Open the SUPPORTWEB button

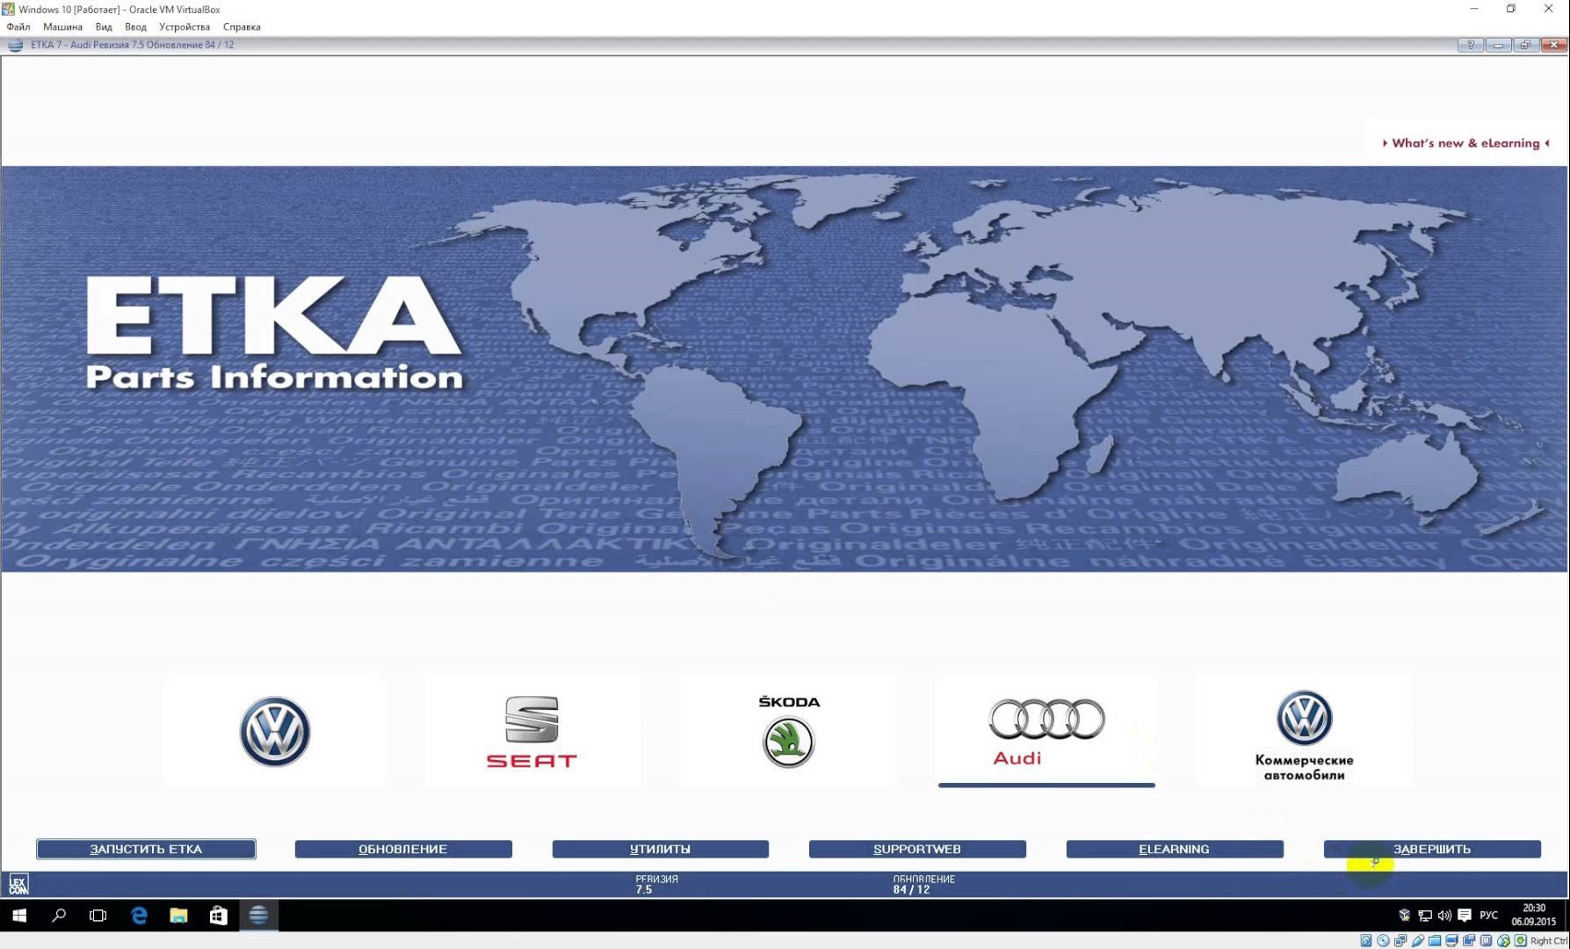(x=917, y=849)
